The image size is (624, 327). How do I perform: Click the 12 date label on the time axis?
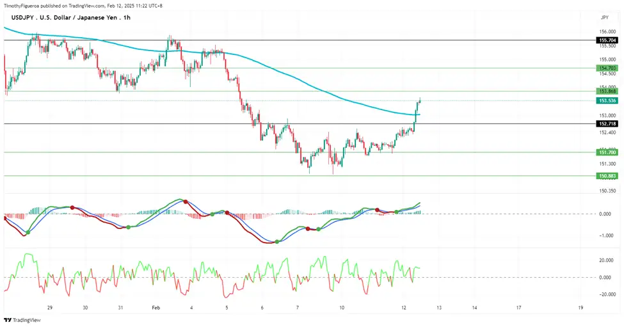(x=404, y=308)
